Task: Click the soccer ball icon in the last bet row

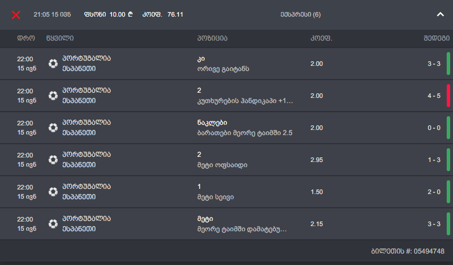Action: [x=53, y=224]
